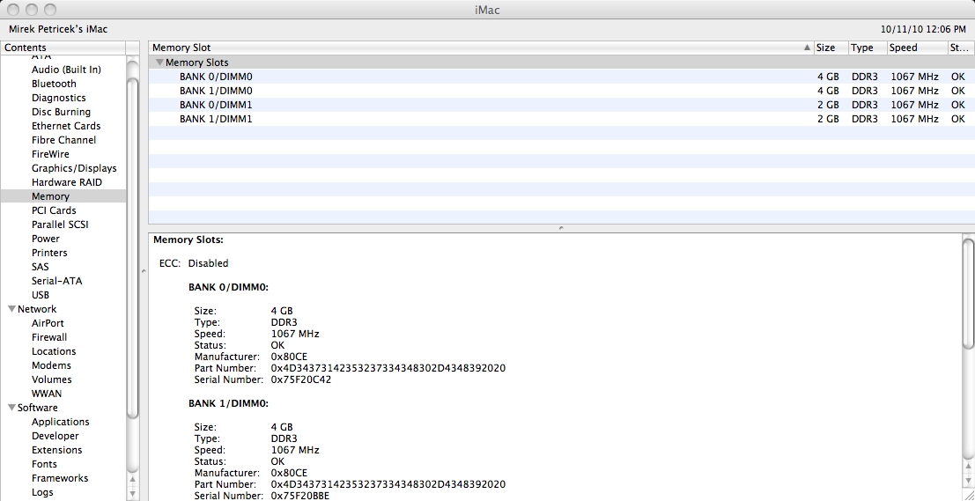Select the BANK 0/DIMM1 row
The width and height of the screenshot is (975, 501).
pyautogui.click(x=562, y=105)
